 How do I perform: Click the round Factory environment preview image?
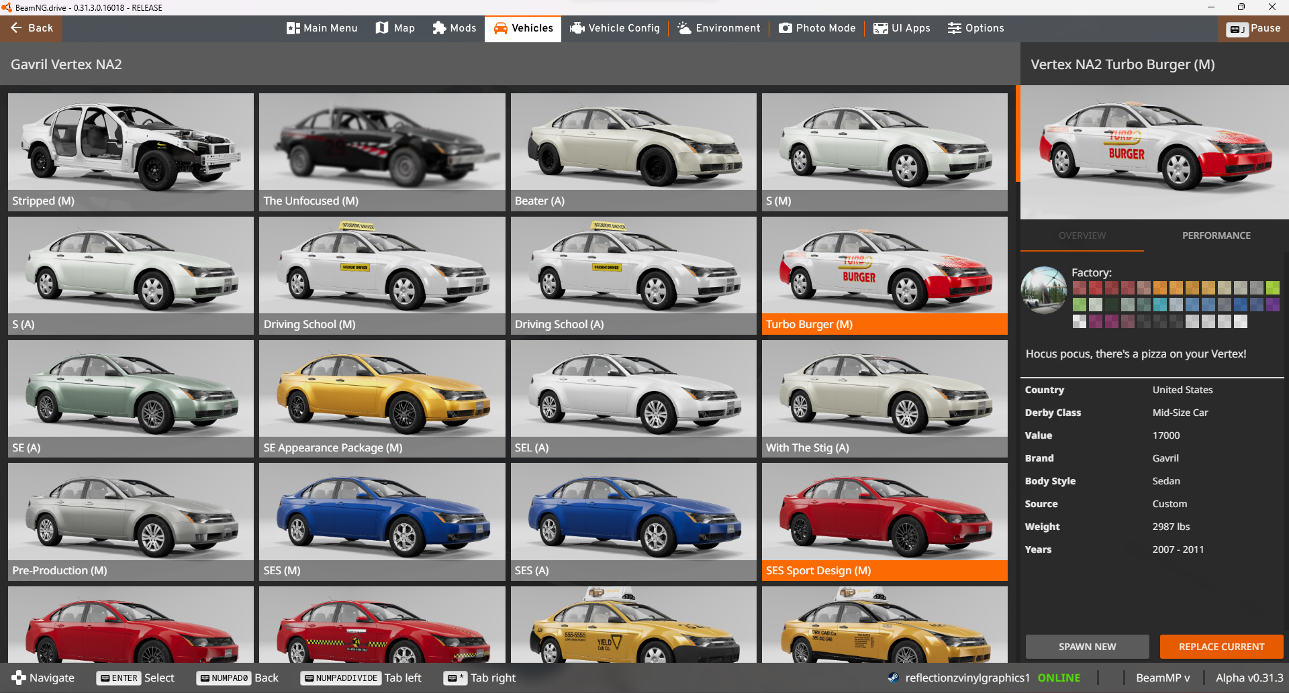click(1044, 290)
